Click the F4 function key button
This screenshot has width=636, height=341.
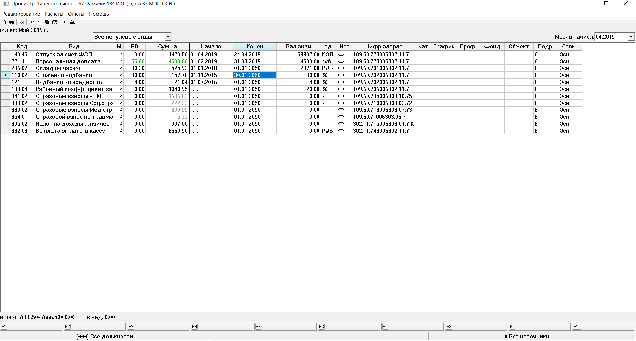tap(222, 327)
